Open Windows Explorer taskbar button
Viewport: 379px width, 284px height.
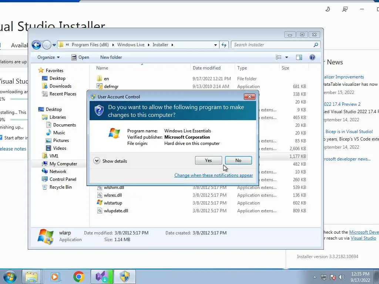(31, 277)
